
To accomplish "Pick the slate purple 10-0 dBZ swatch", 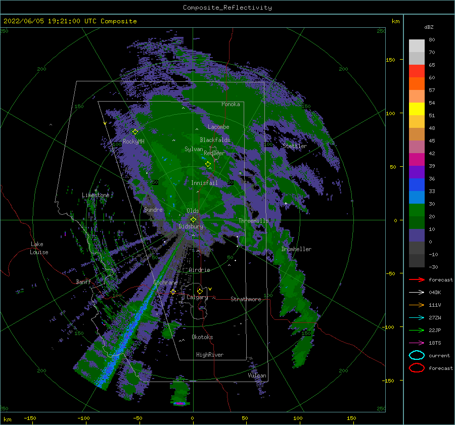I will [417, 235].
